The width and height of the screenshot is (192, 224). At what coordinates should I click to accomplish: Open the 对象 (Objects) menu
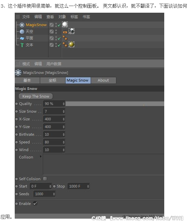click(x=62, y=17)
